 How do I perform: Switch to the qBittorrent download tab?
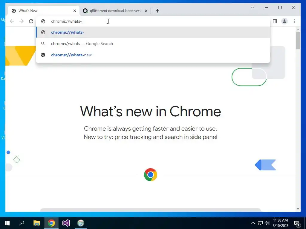click(115, 11)
